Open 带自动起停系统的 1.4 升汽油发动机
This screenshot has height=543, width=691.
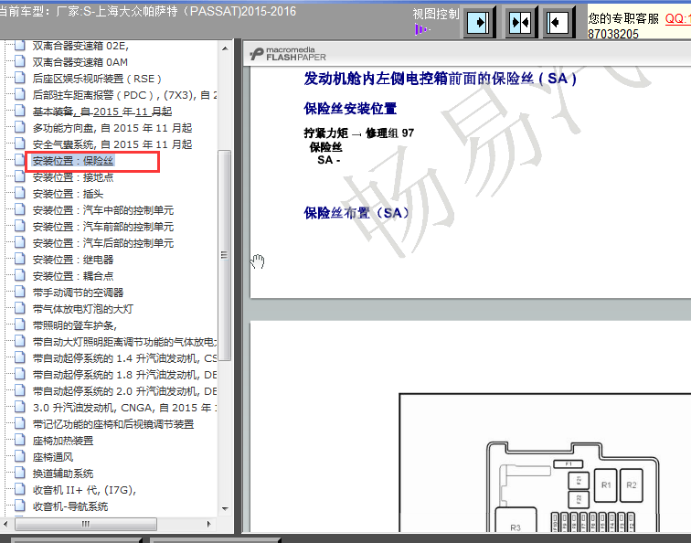[124, 358]
